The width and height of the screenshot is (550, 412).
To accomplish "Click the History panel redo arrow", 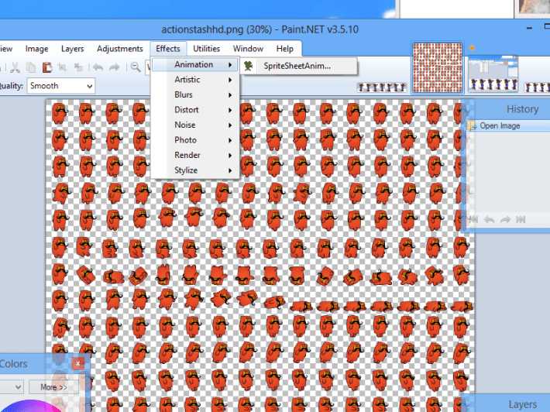I will coord(505,219).
